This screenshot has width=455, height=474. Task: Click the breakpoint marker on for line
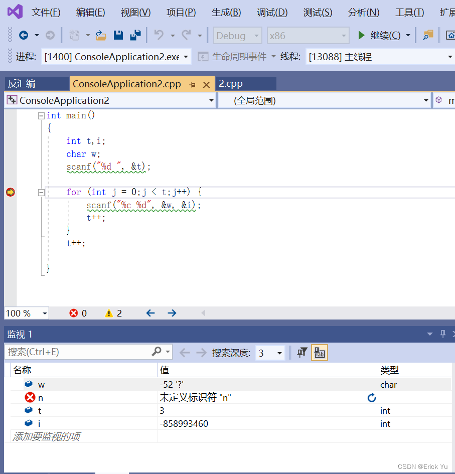[x=10, y=192]
